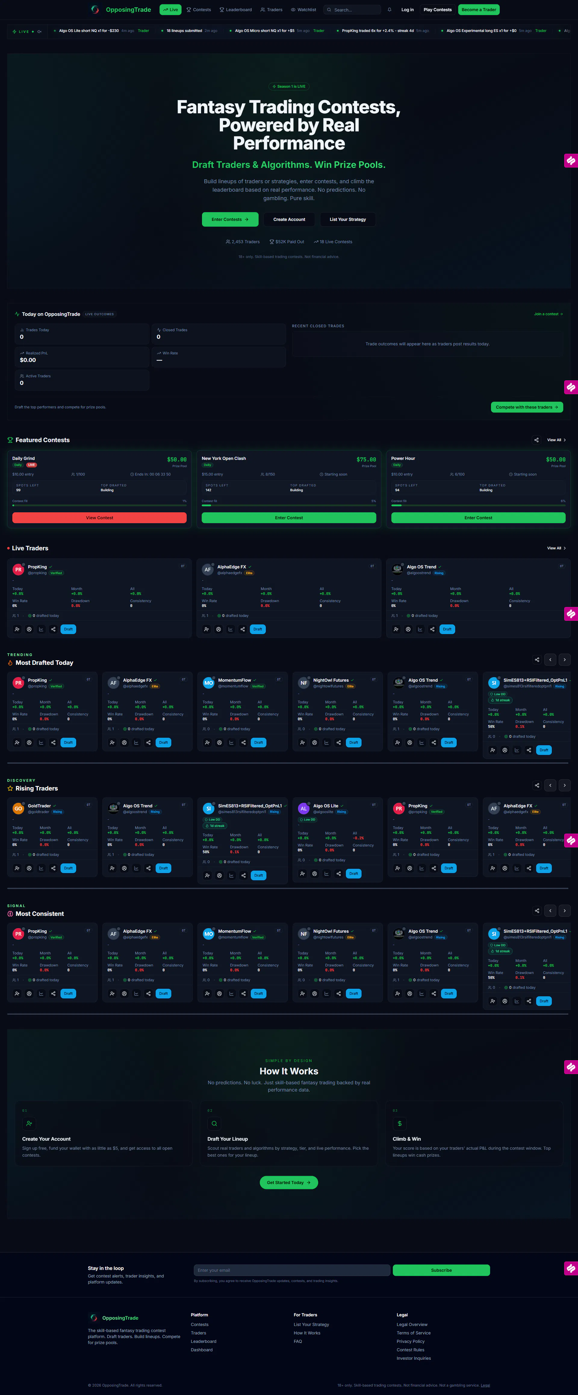This screenshot has width=578, height=1395.
Task: Share Algo OS Trend card in Live Traders
Action: tap(432, 629)
